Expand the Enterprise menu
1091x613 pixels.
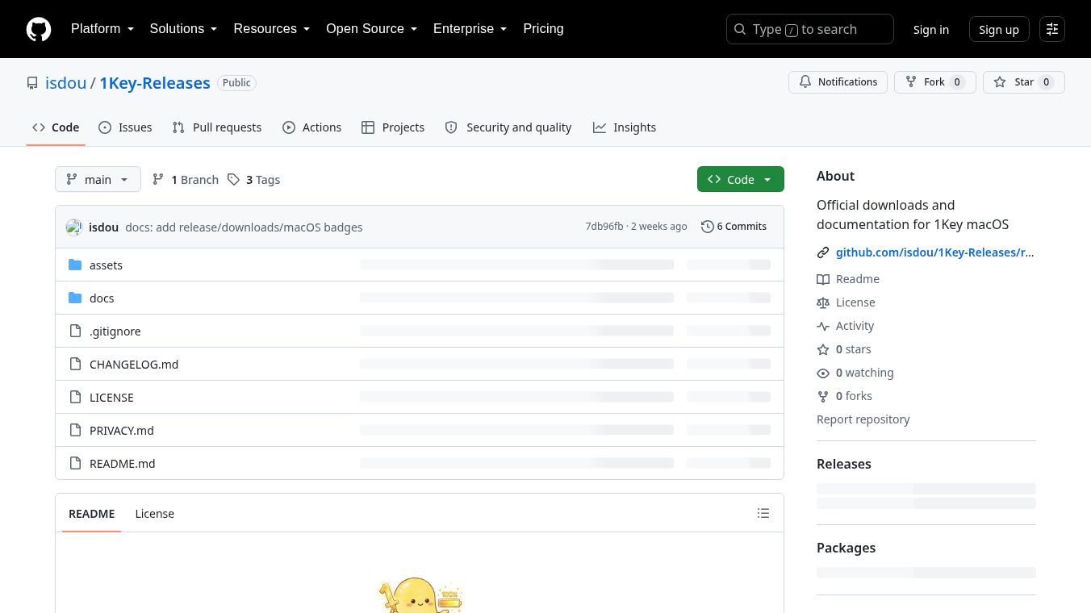(470, 29)
